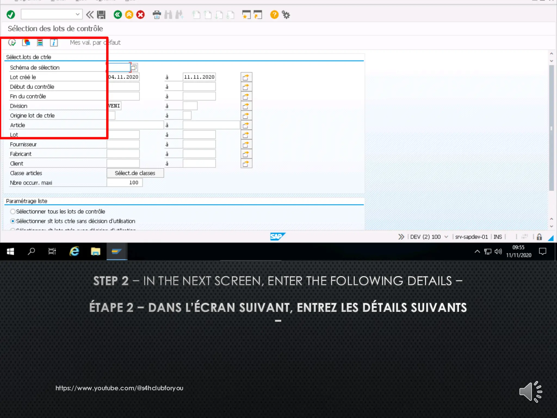Click the blue information icon
Image resolution: width=557 pixels, height=418 pixels.
tap(54, 42)
